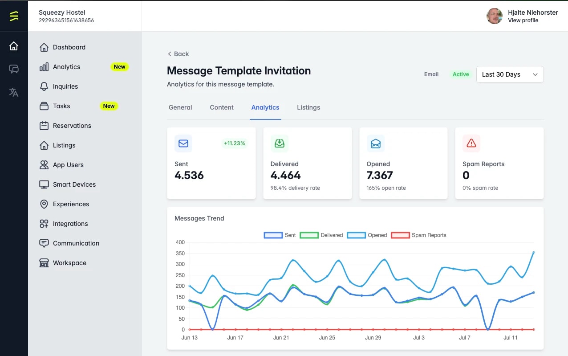Click the Opened value 7.367
Image resolution: width=568 pixels, height=356 pixels.
point(380,176)
